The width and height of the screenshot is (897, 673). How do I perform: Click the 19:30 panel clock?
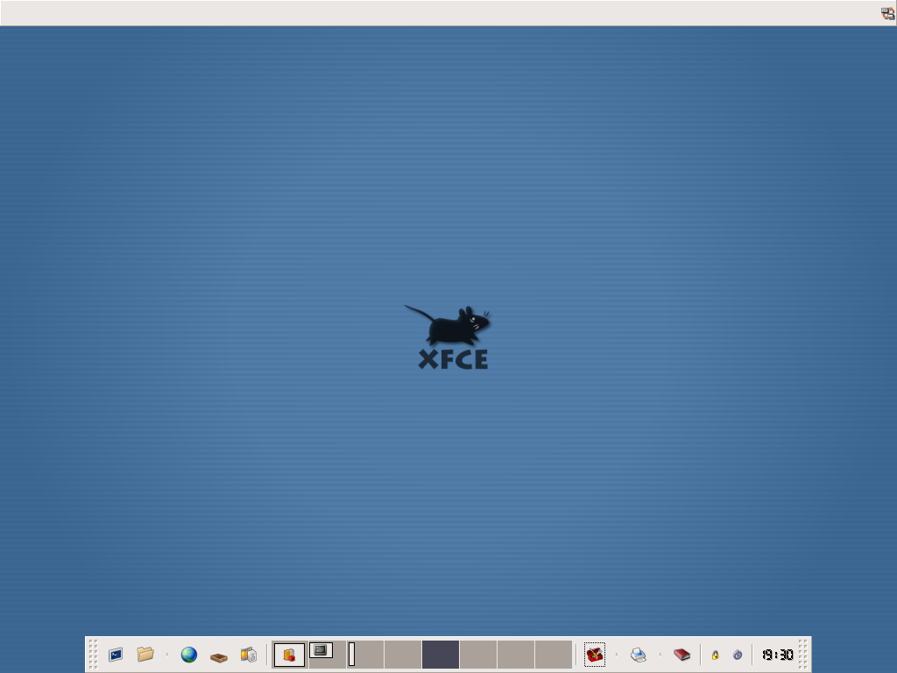coord(777,655)
